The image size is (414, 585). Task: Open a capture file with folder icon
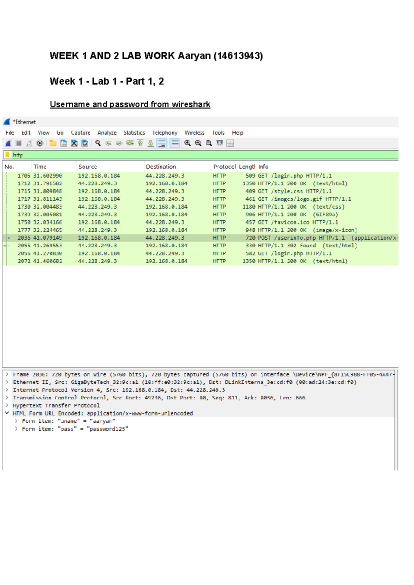pos(53,143)
